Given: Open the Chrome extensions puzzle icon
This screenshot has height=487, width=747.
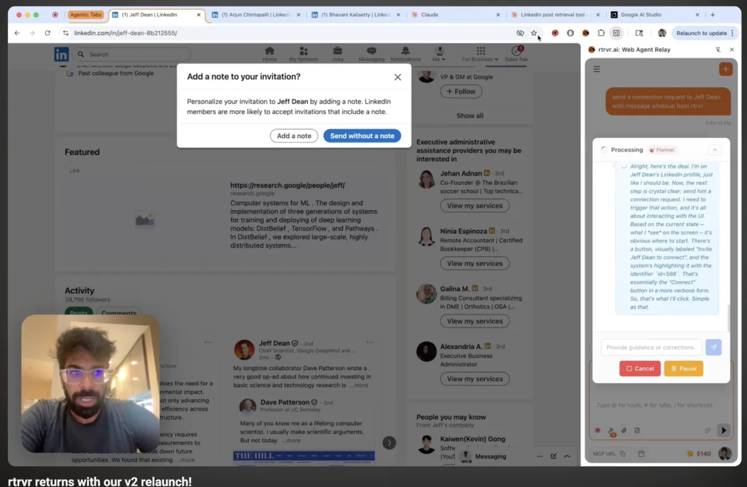Looking at the screenshot, I should tap(601, 33).
